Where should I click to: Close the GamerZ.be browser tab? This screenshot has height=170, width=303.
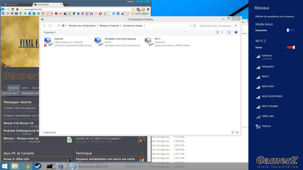tap(61, 5)
